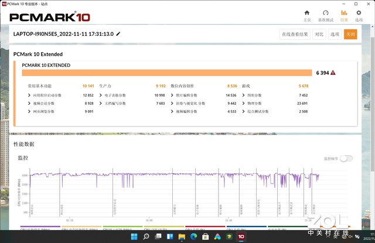Click the 常用基本功能 score 10 141
Image resolution: width=375 pixels, height=243 pixels.
(88, 86)
